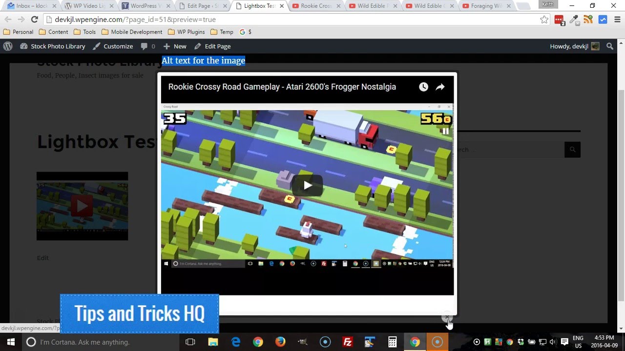Open the New content menu in admin bar
The width and height of the screenshot is (625, 351).
pos(175,46)
